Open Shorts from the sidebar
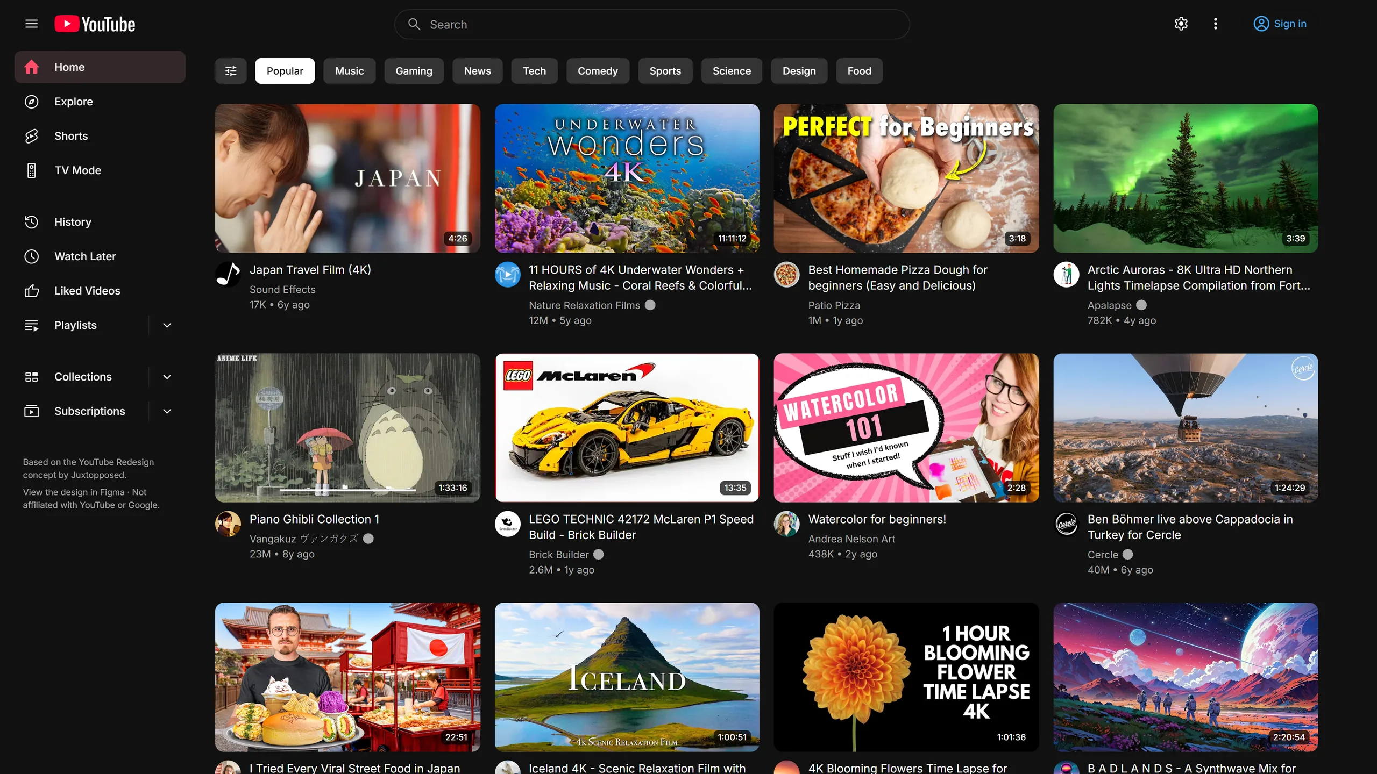The image size is (1377, 774). pyautogui.click(x=100, y=136)
